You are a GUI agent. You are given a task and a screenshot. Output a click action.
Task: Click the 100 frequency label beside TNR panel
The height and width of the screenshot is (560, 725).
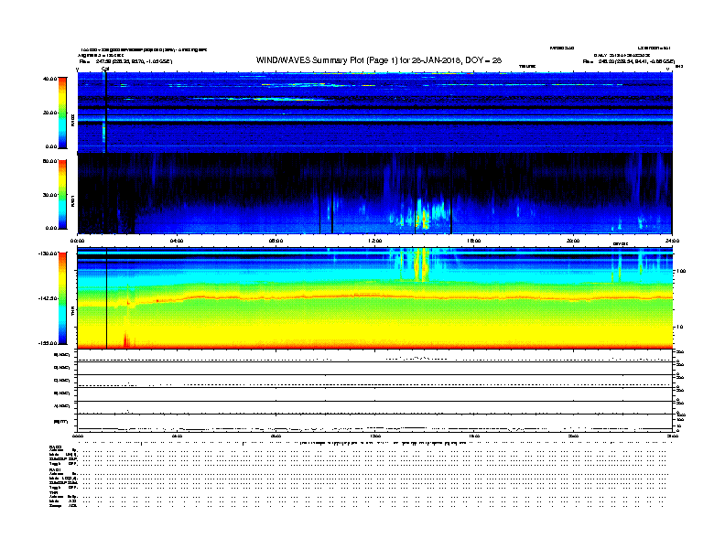pos(681,271)
